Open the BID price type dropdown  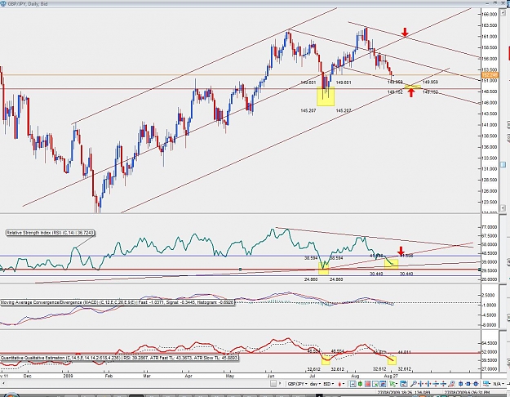click(329, 384)
